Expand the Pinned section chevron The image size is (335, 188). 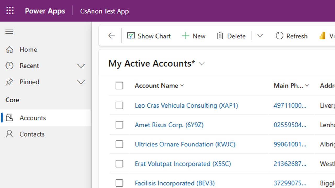(x=81, y=82)
